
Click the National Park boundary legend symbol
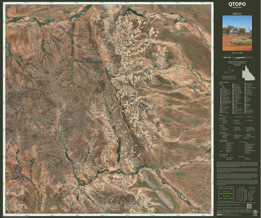pyautogui.click(x=233, y=120)
